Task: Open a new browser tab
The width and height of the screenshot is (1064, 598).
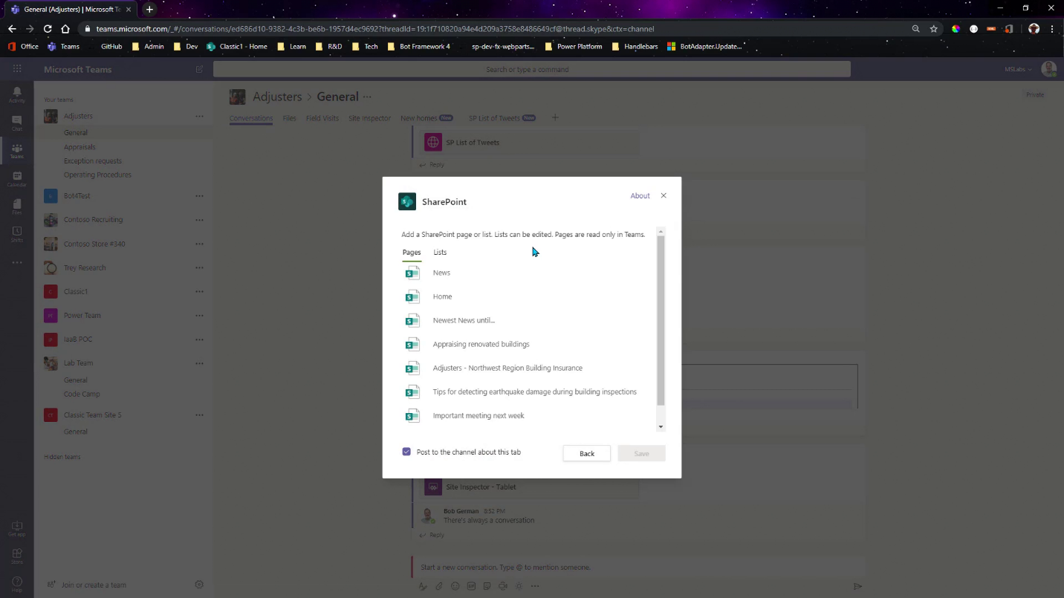Action: tap(149, 10)
